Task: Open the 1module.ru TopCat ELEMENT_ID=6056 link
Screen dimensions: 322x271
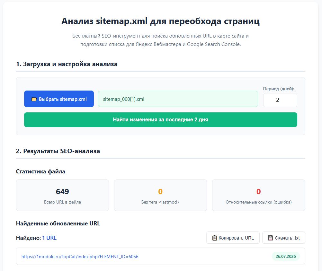Action: (x=80, y=257)
